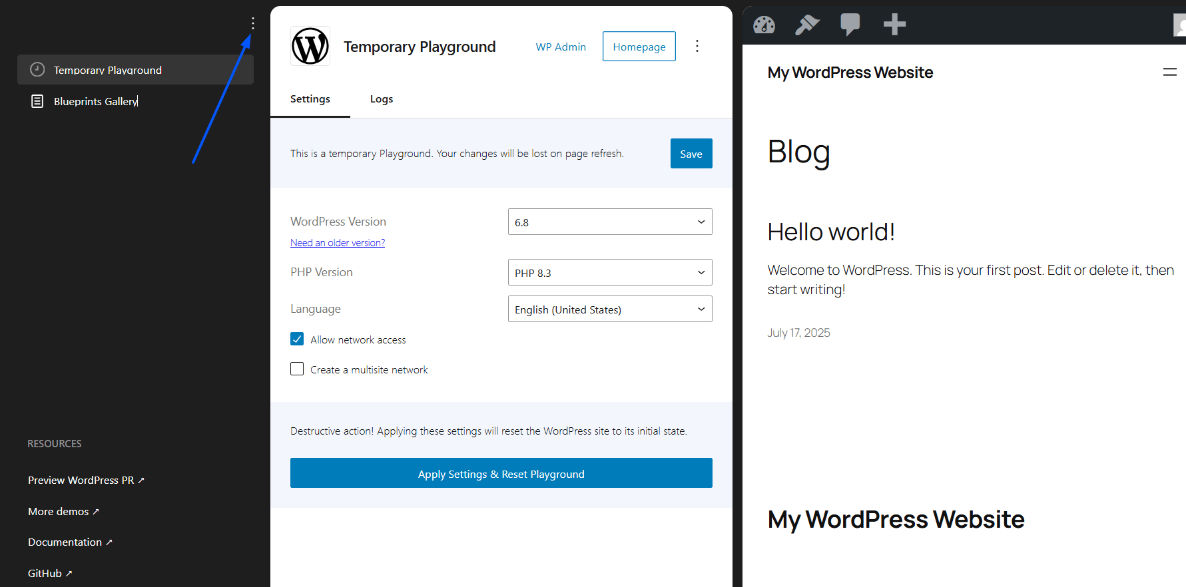1186x587 pixels.
Task: Click the Hello world! post title
Action: 830,232
